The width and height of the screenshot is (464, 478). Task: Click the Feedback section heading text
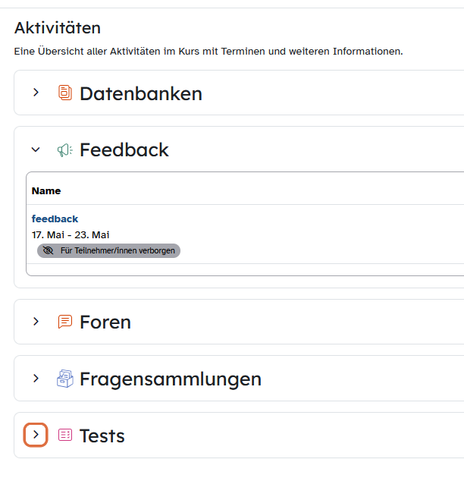pos(124,150)
